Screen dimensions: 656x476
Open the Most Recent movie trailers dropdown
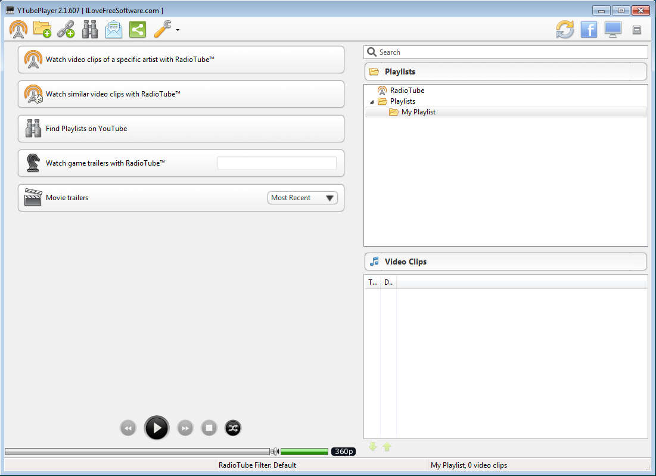click(303, 198)
